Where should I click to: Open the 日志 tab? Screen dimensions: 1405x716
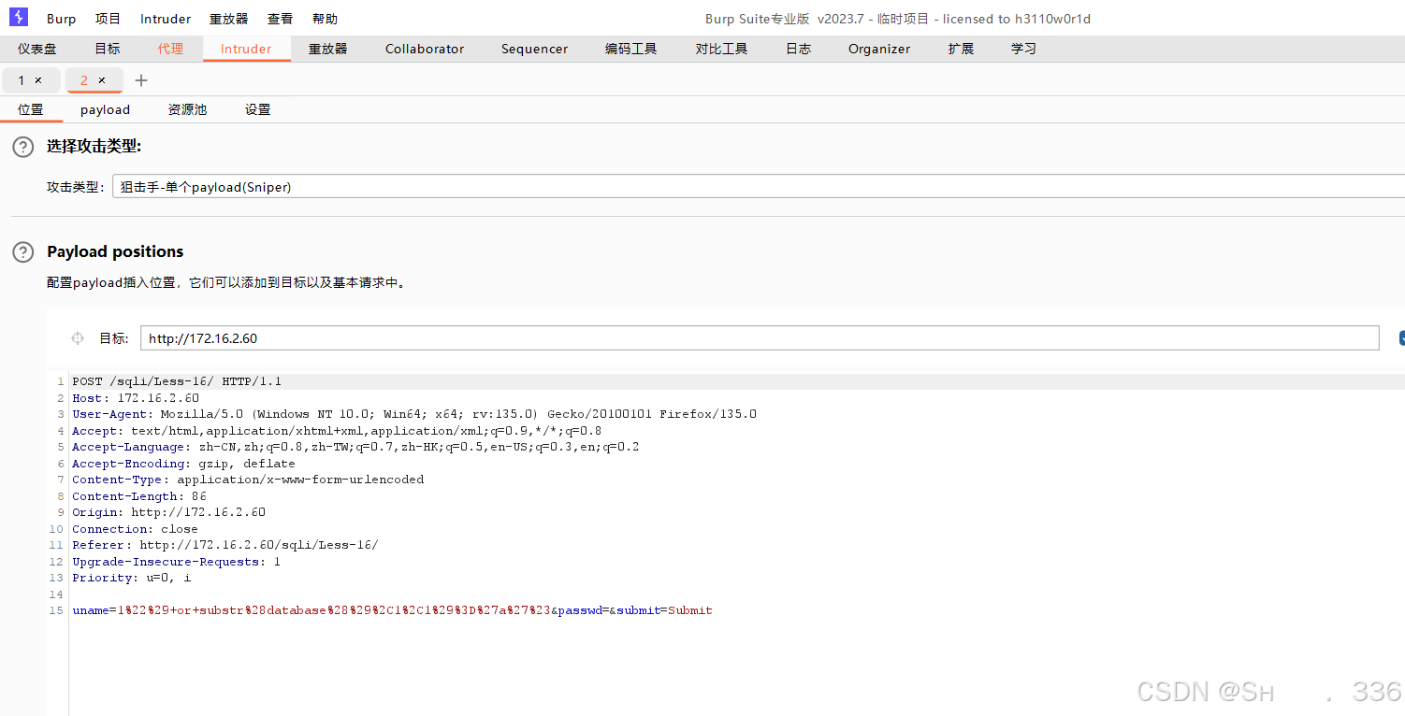[798, 49]
